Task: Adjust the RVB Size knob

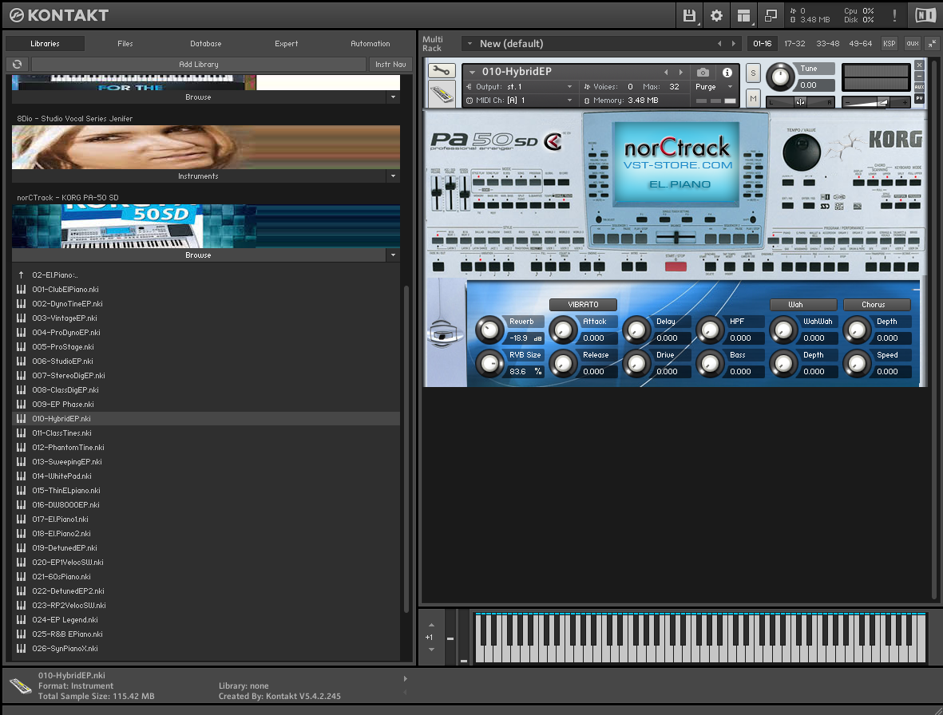Action: click(489, 363)
